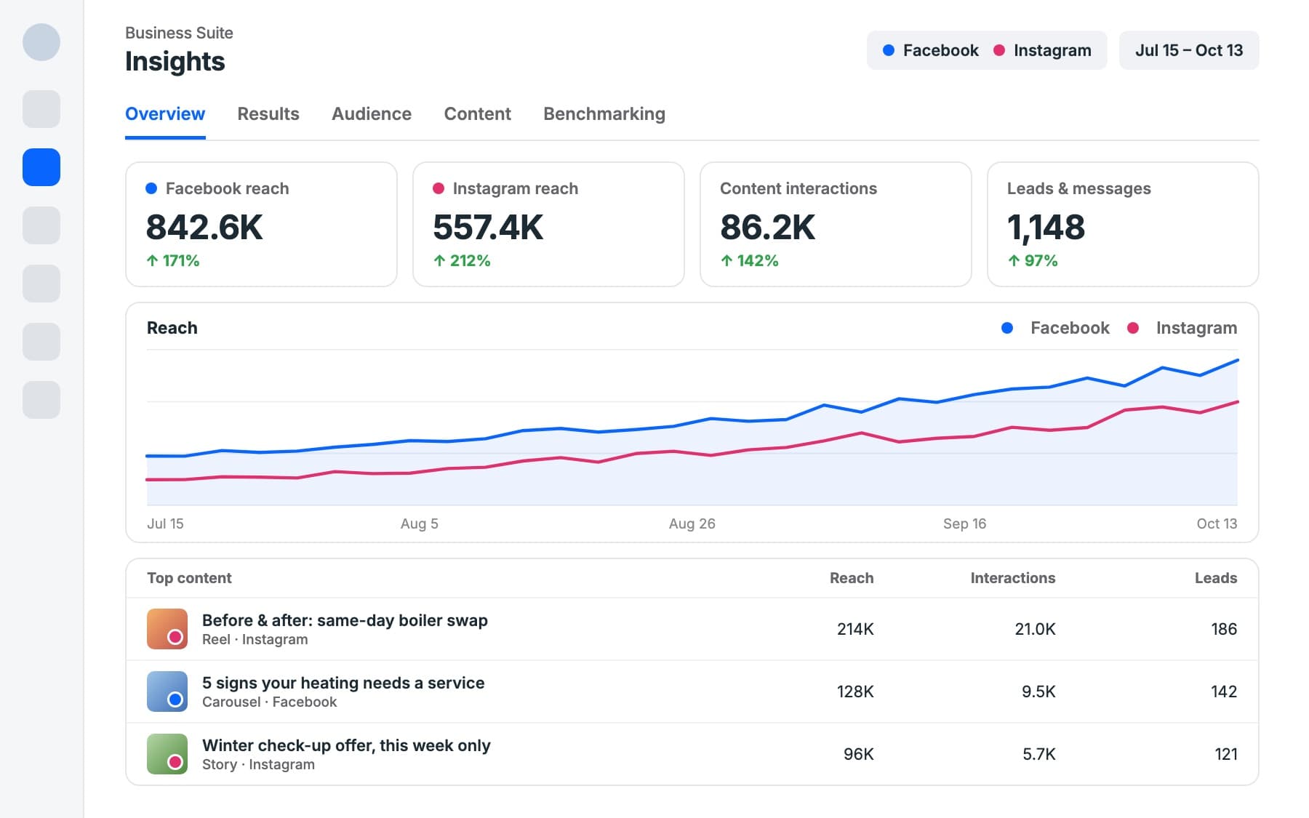Image resolution: width=1309 pixels, height=818 pixels.
Task: Open 'Before & after: same-day boiler swap' post
Action: point(345,620)
